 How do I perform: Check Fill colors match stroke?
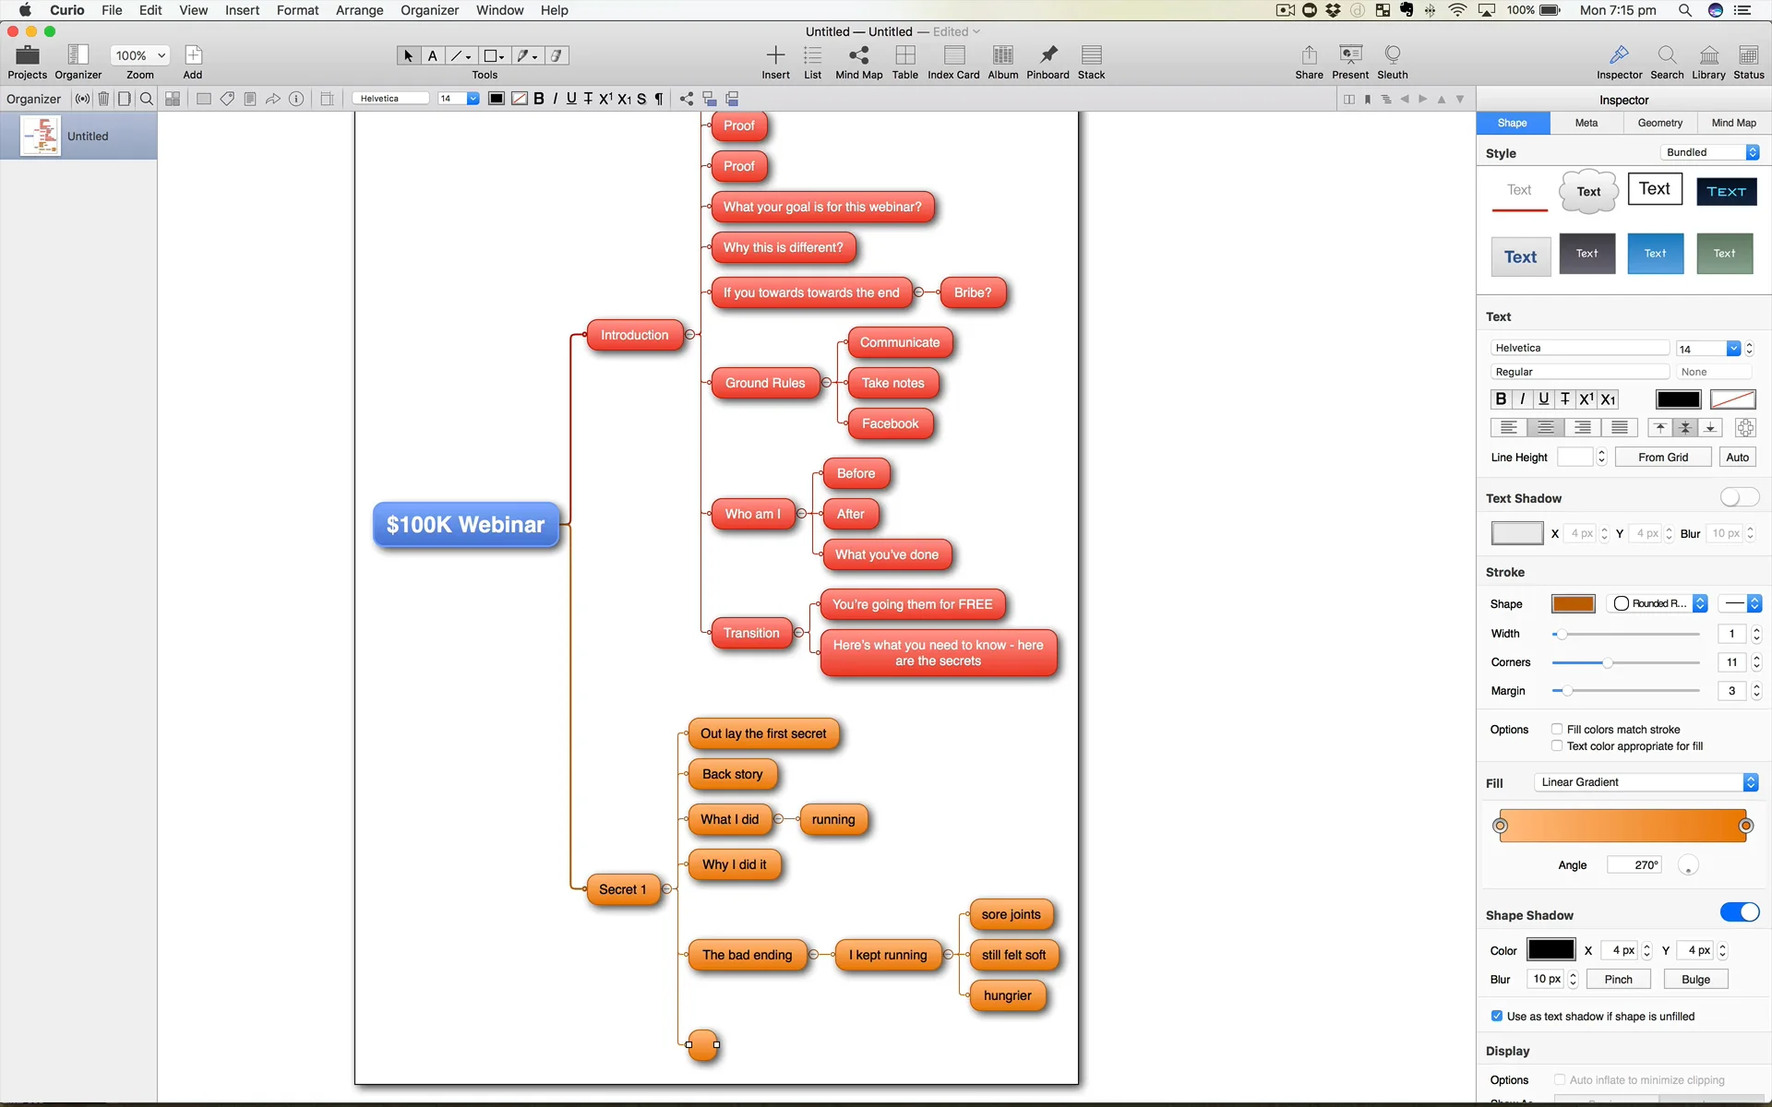[1557, 729]
